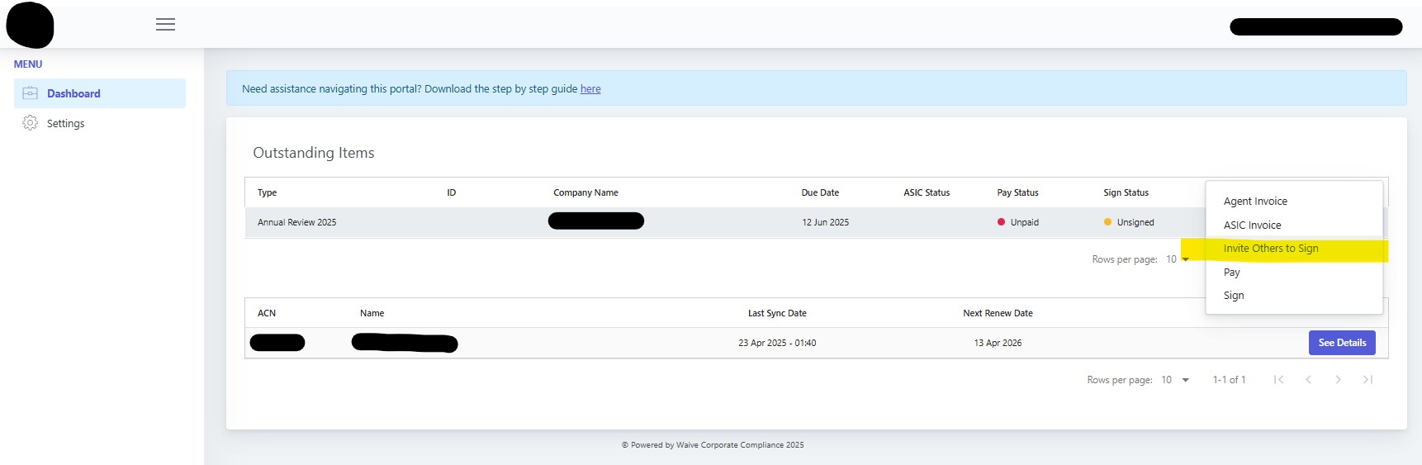Go to first page arrow icon
The height and width of the screenshot is (465, 1422).
[x=1278, y=380]
